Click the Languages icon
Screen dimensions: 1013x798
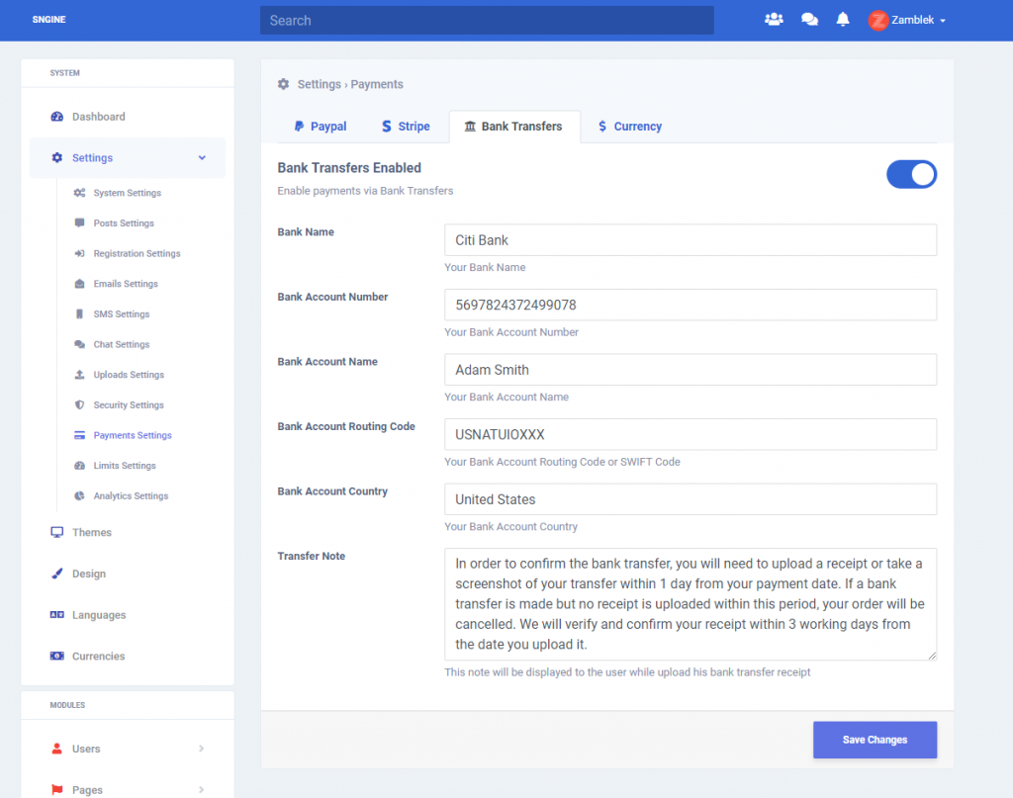tap(56, 615)
